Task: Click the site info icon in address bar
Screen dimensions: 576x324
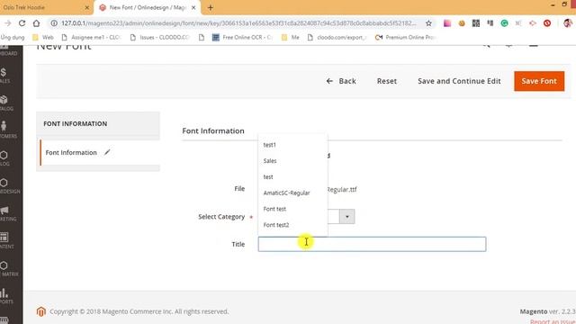Action: click(54, 23)
